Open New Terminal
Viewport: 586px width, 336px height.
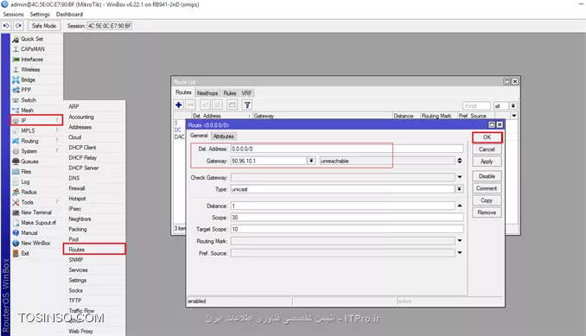click(36, 212)
